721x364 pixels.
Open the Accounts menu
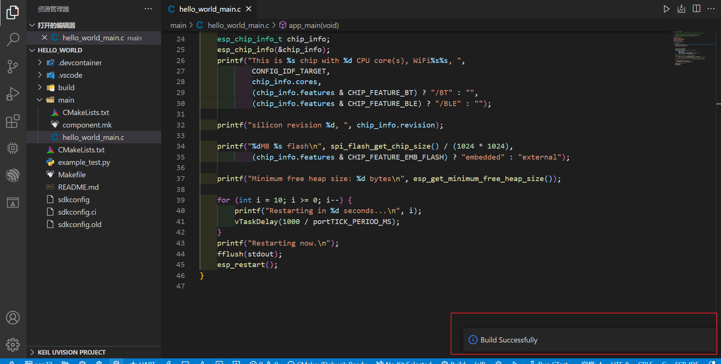pos(13,318)
